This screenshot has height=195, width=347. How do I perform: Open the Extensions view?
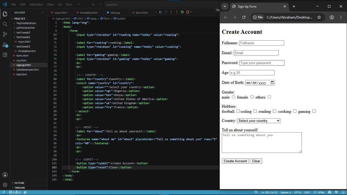5,55
